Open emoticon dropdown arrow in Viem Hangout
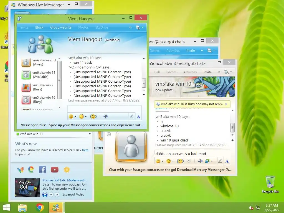Image resolution: width=284 pixels, height=213 pixels. pos(75,117)
